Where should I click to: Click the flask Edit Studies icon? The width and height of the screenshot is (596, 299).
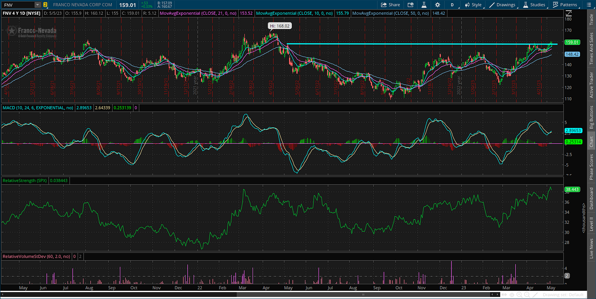pyautogui.click(x=424, y=5)
